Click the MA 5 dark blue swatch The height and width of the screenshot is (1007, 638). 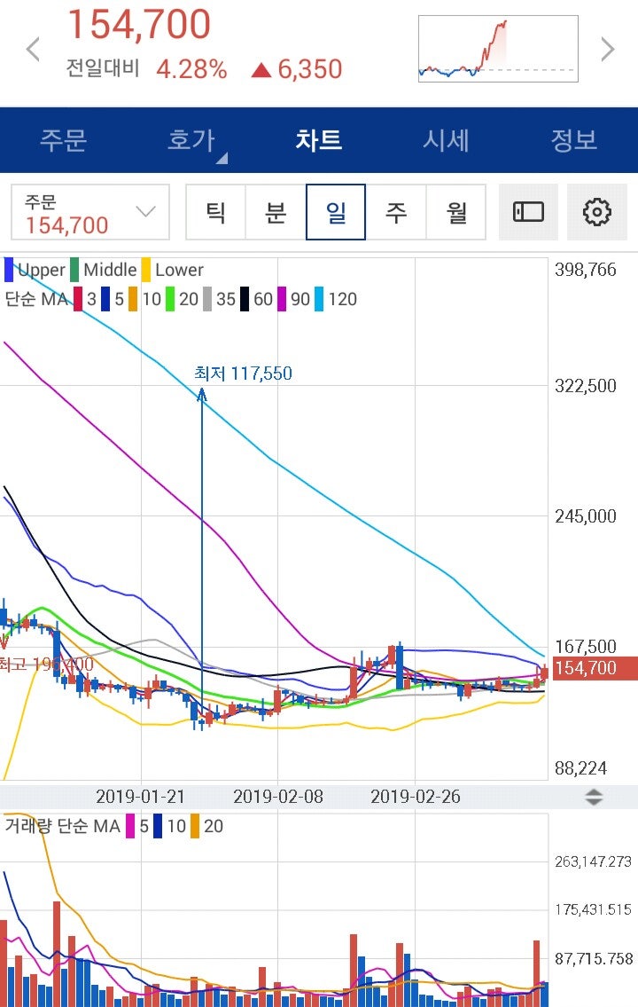[x=105, y=299]
